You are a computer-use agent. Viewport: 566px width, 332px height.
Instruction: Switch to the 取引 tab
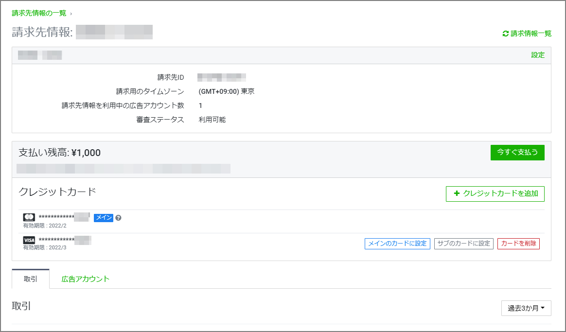31,279
